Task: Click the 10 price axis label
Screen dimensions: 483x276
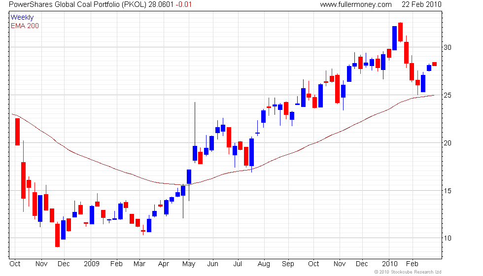Action: tap(448, 238)
